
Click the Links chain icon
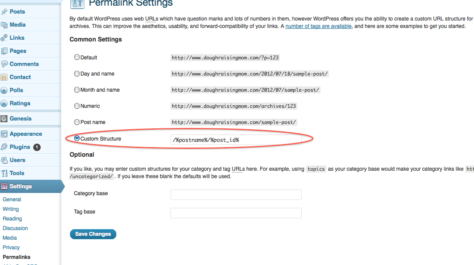[4, 38]
